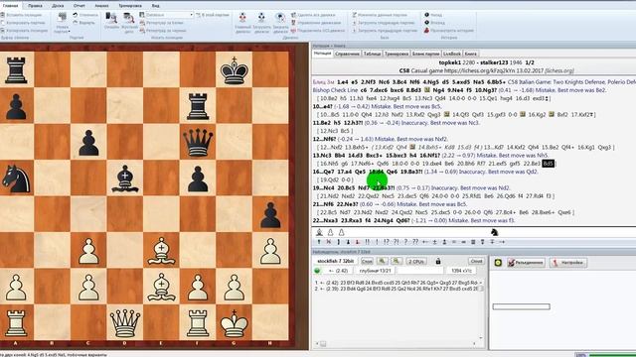
Task: Open the Тренировка ribbon tab
Action: point(130,6)
